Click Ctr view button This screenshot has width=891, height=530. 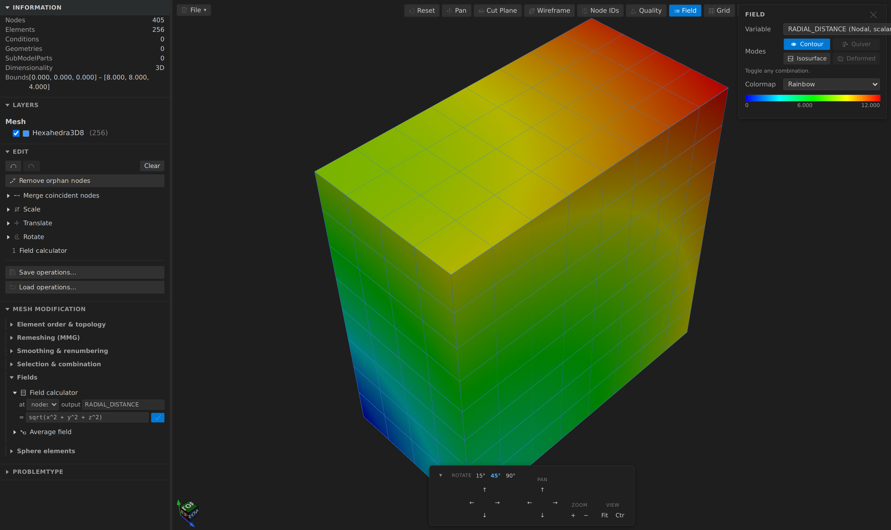pos(620,515)
